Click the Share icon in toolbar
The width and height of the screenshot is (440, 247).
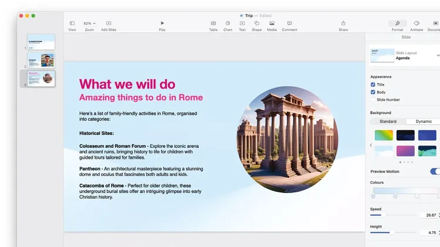(x=343, y=23)
